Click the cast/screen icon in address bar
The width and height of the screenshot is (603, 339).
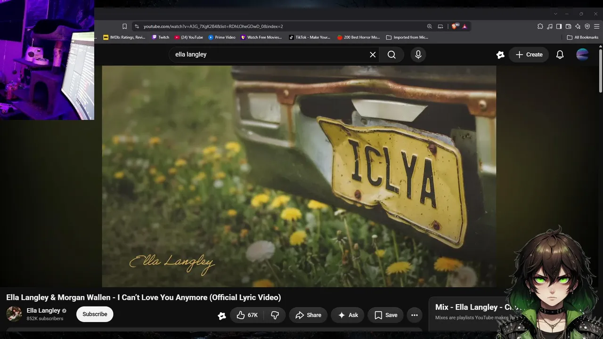pyautogui.click(x=440, y=26)
